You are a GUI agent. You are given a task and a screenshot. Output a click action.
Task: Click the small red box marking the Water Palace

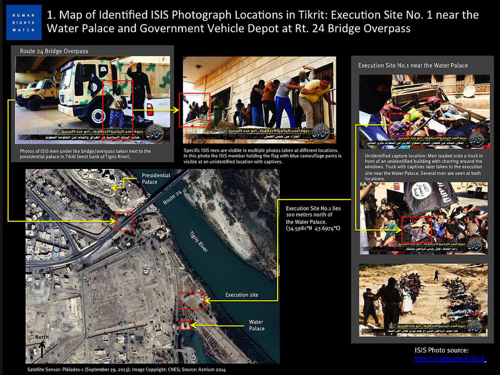pos(185,324)
